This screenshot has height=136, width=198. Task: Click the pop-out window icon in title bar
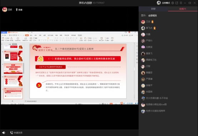(x=177, y=3)
